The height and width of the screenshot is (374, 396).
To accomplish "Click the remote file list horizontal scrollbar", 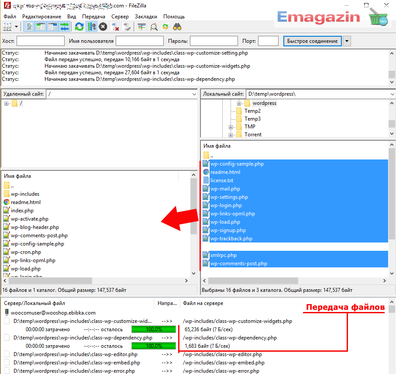I will tap(51, 281).
